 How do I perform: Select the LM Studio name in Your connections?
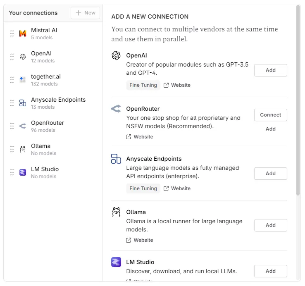[45, 169]
